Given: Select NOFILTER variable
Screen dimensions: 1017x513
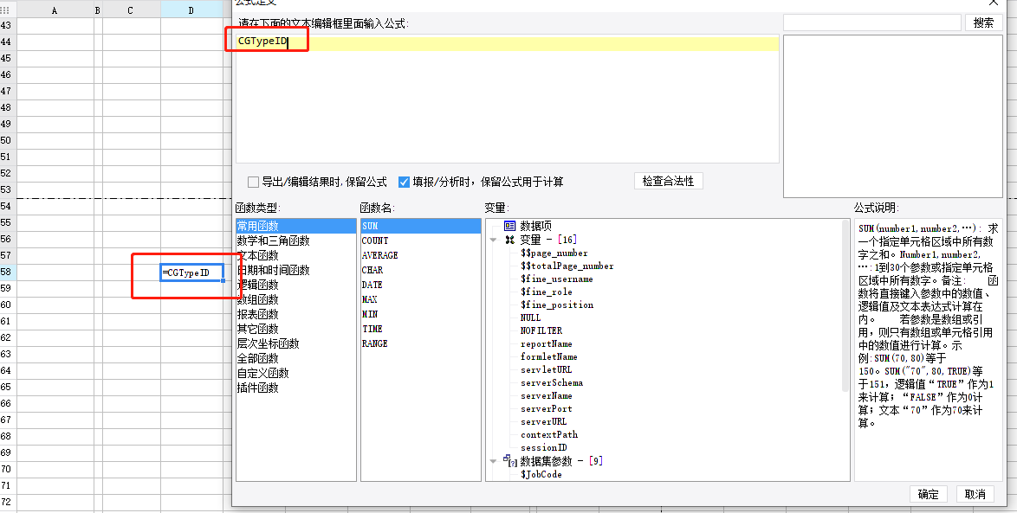Looking at the screenshot, I should (x=541, y=331).
